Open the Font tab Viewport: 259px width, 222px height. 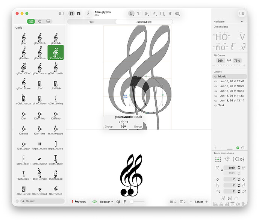[91, 22]
